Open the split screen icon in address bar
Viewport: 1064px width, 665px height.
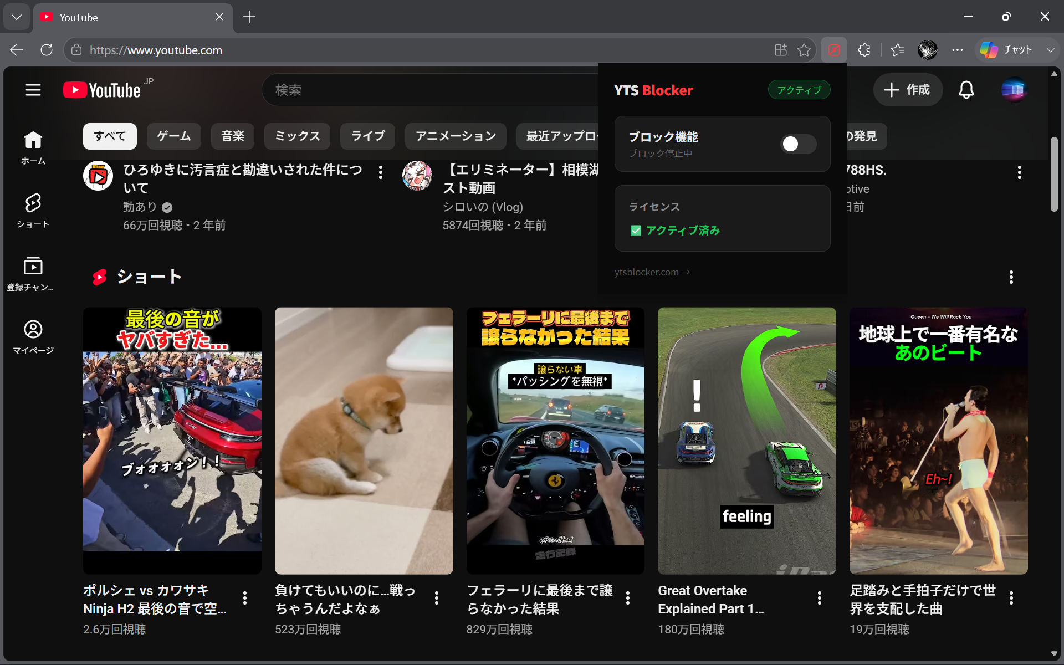(781, 50)
